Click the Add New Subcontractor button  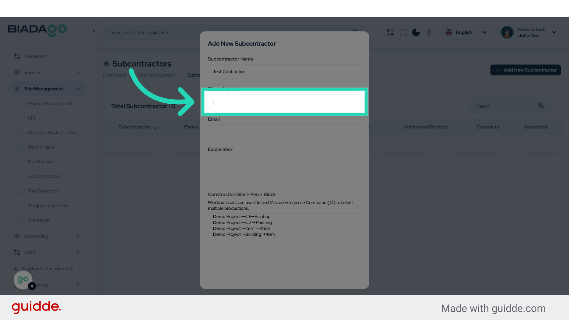525,70
